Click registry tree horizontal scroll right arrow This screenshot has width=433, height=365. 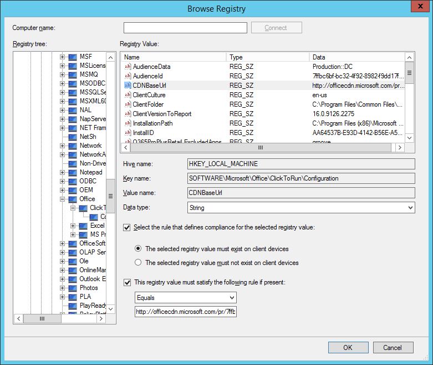click(101, 318)
